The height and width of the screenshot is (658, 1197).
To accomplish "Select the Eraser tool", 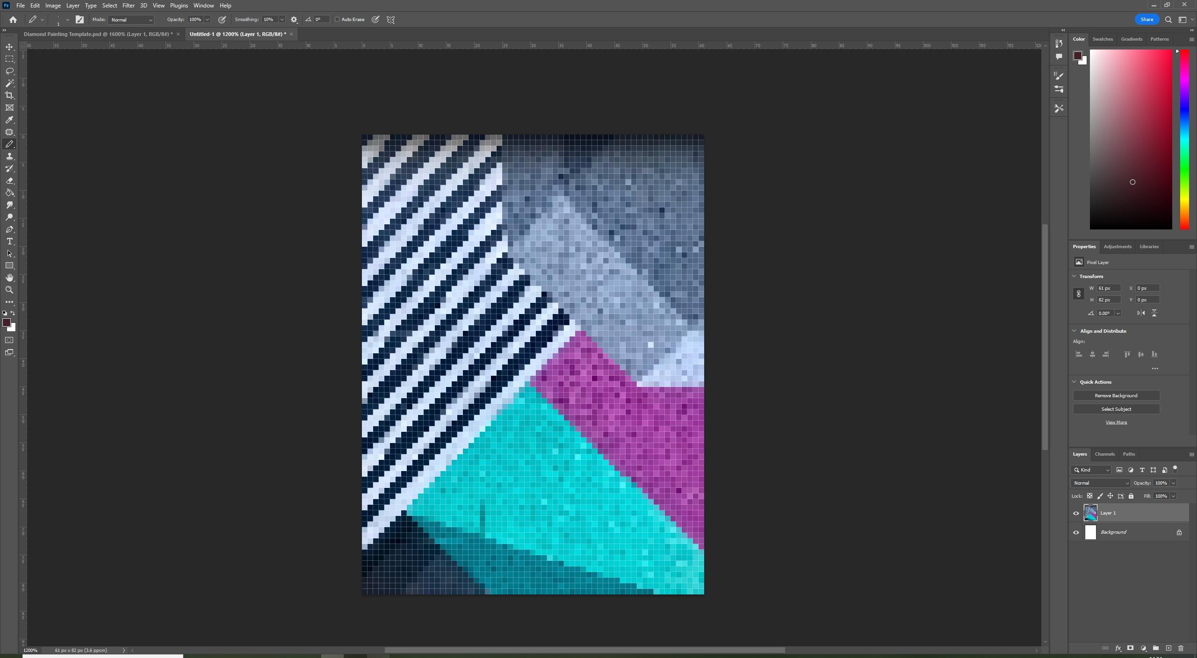I will coord(9,181).
